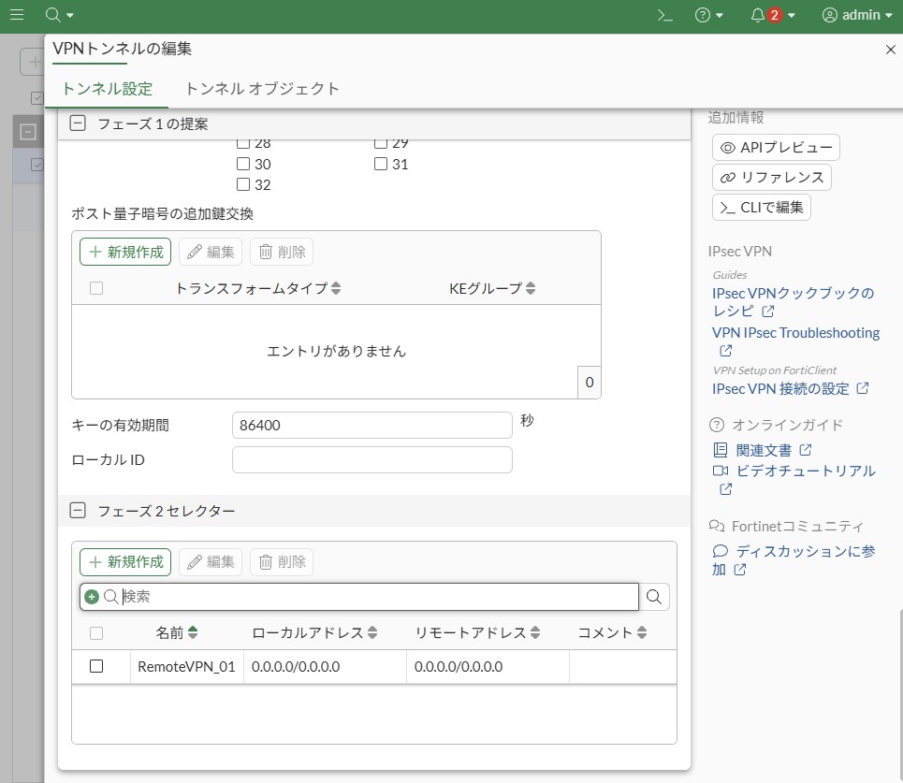Click the APIプレビュー button
Viewport: 903px width, 783px height.
[x=776, y=148]
